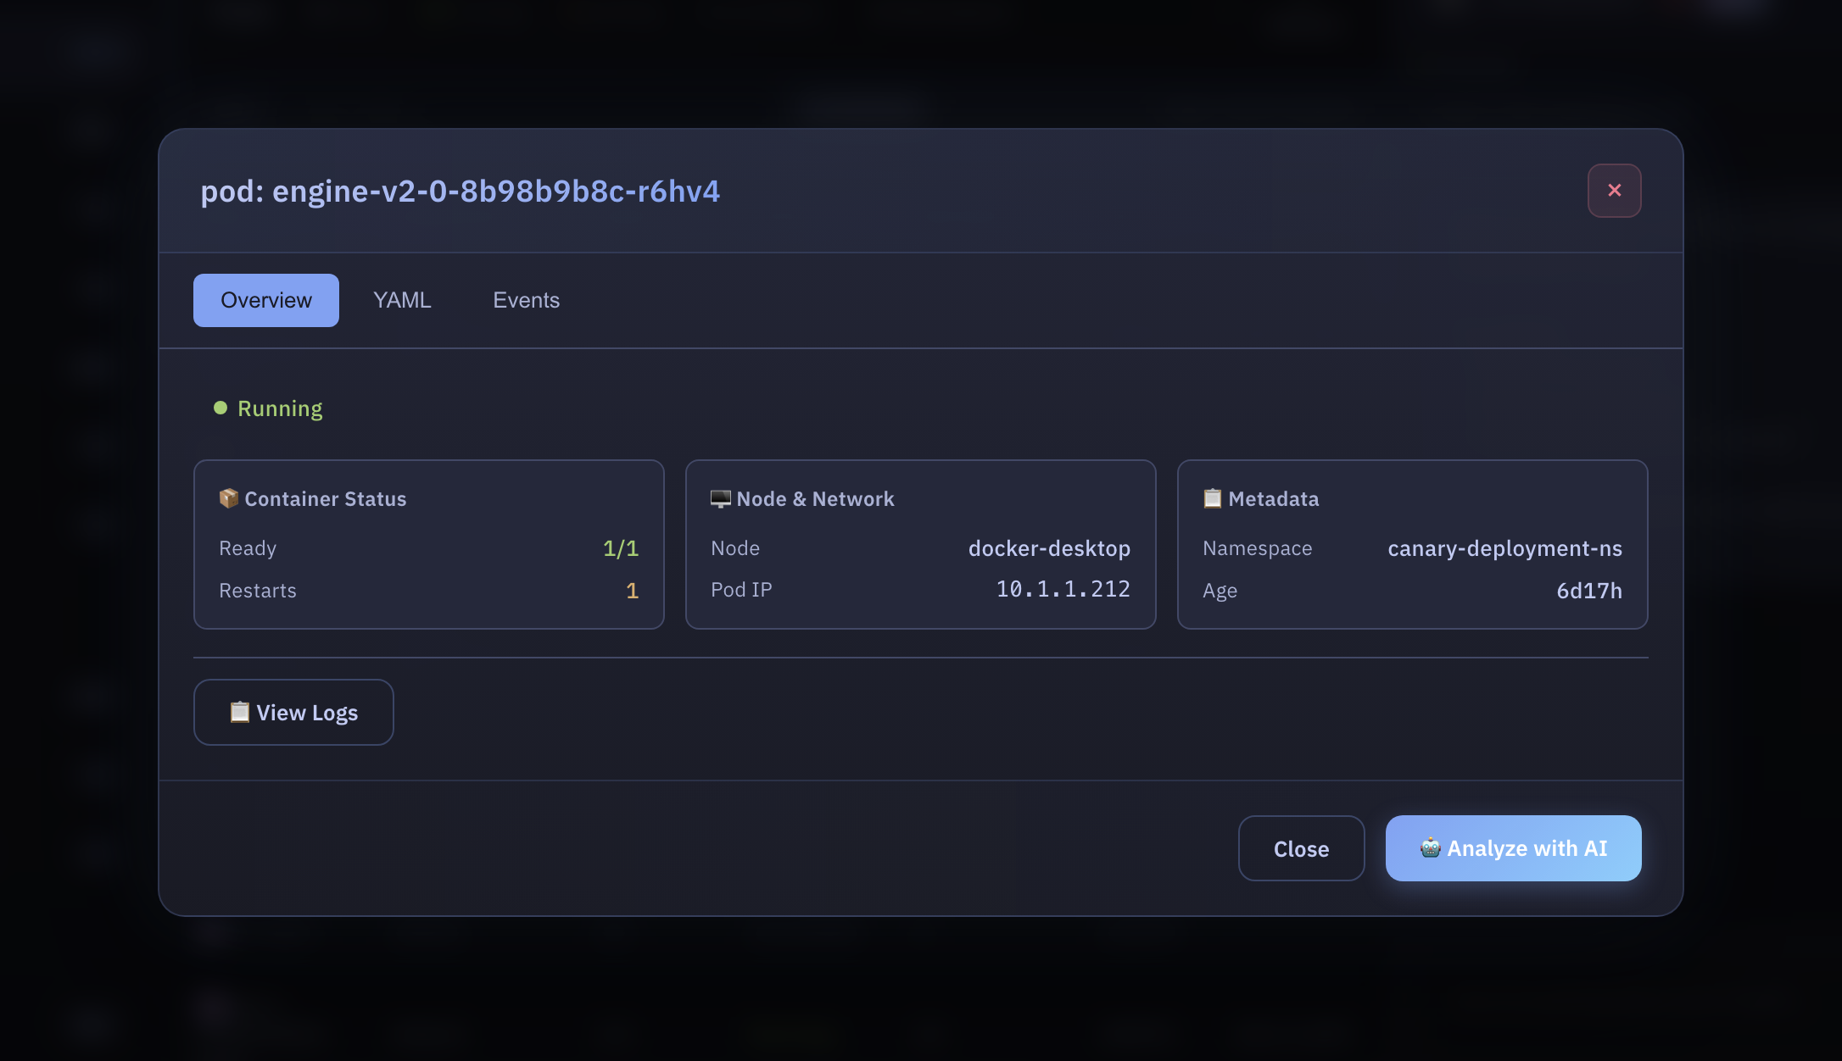The height and width of the screenshot is (1061, 1842).
Task: Switch to the YAML tab
Action: [402, 300]
